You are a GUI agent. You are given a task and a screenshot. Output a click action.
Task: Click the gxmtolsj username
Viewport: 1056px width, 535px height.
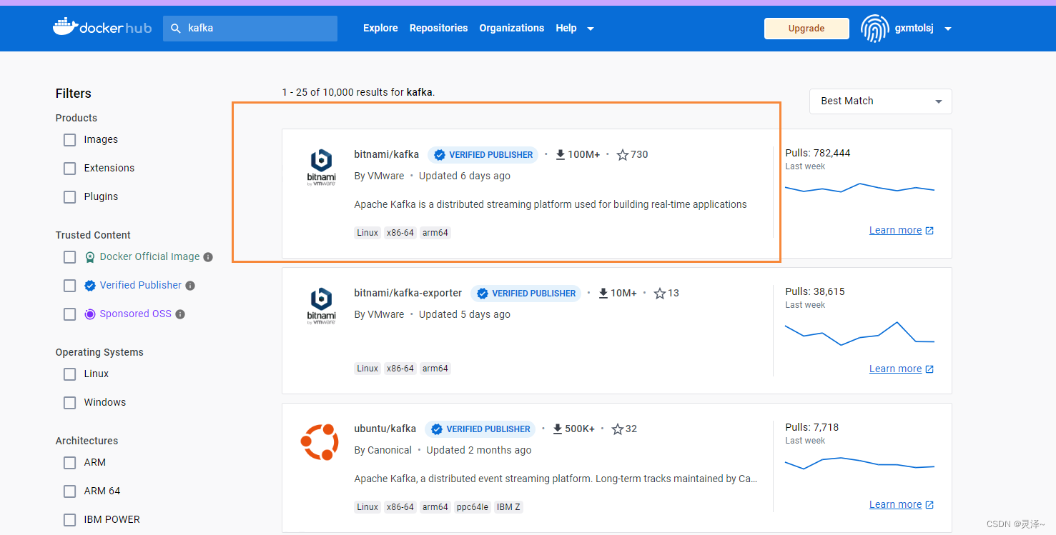click(914, 29)
